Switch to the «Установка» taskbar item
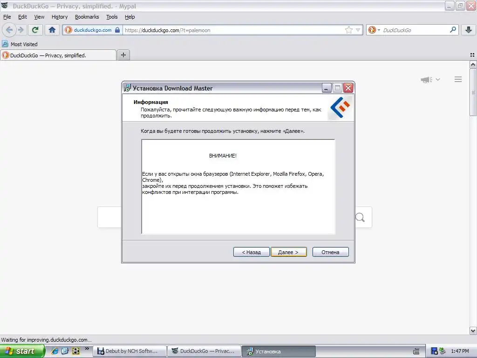Image resolution: width=477 pixels, height=358 pixels. click(x=279, y=351)
